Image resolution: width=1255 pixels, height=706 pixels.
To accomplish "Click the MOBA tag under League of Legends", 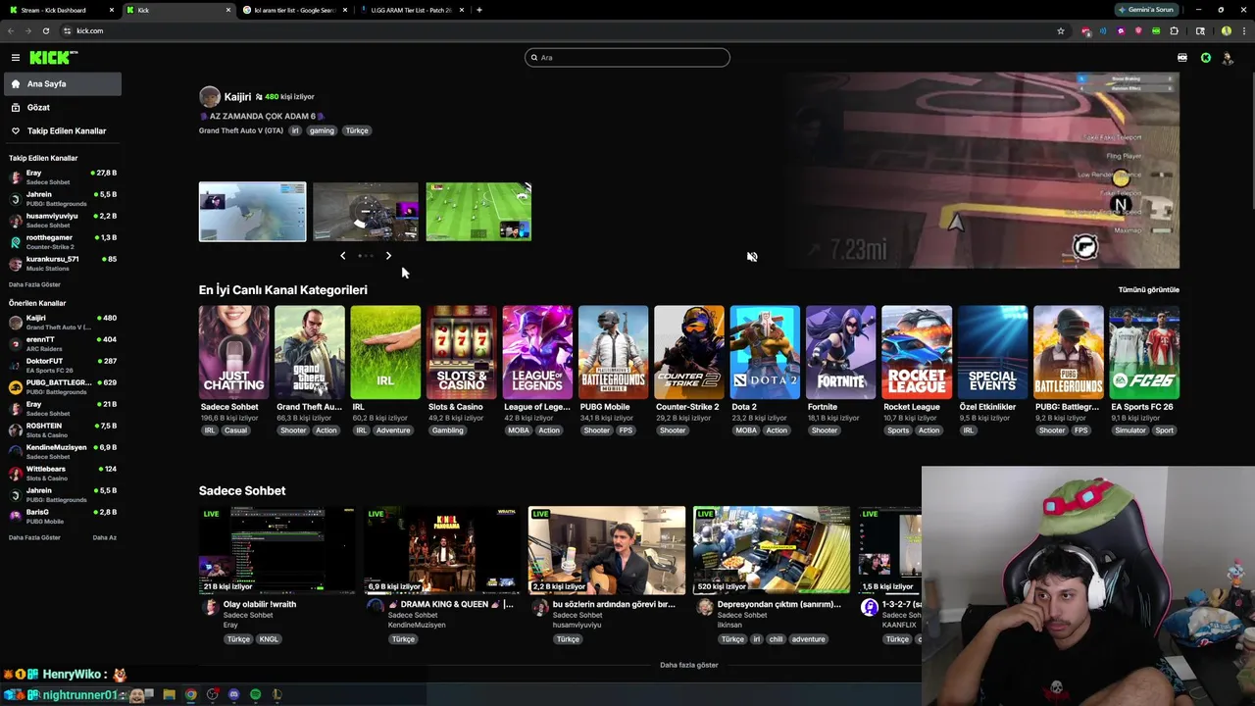I will tap(517, 430).
